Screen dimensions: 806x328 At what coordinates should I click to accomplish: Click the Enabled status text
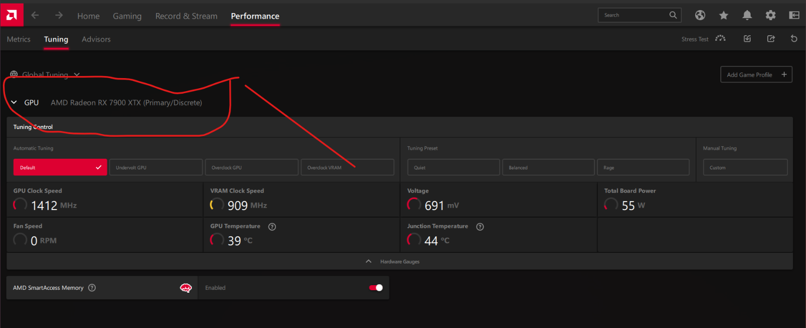215,288
